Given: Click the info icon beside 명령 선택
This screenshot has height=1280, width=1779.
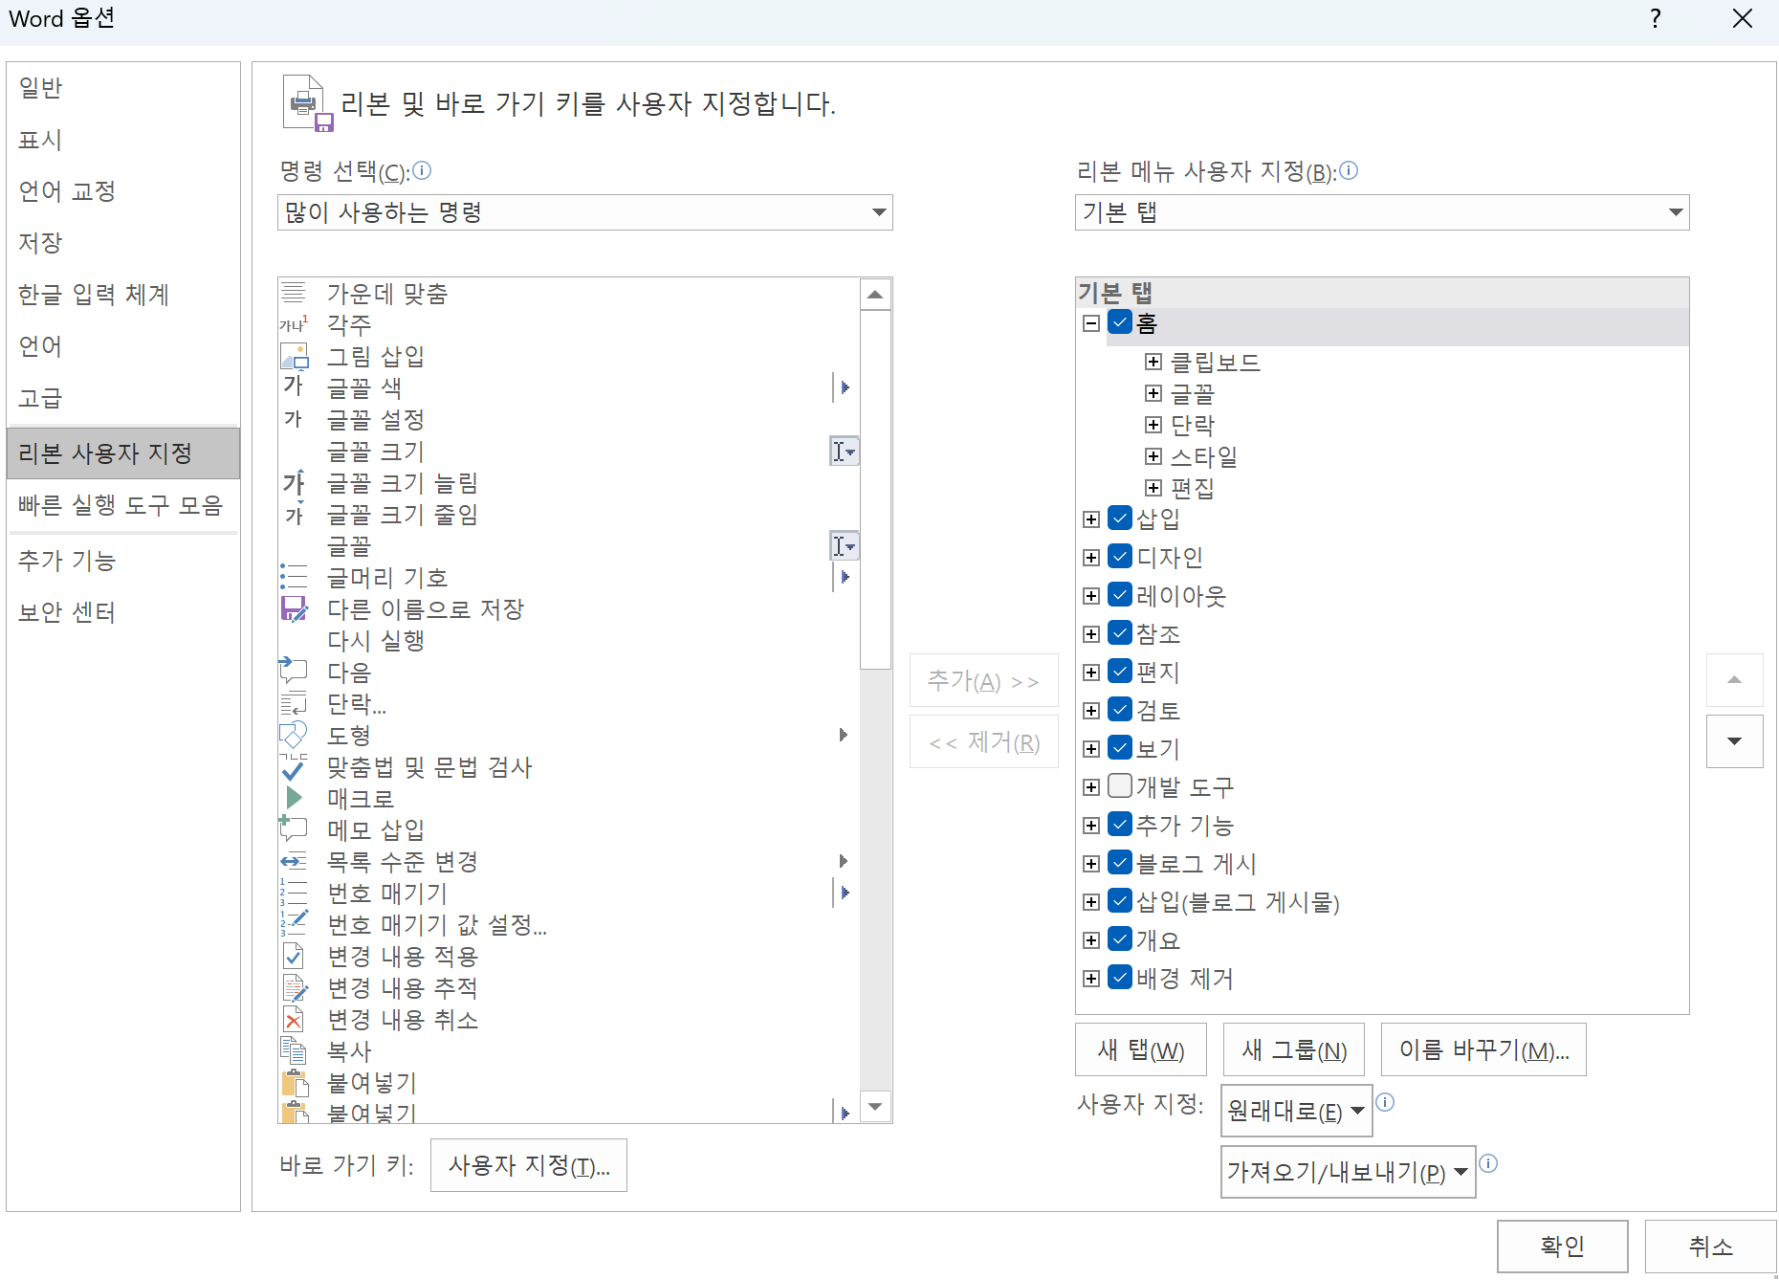Looking at the screenshot, I should (x=422, y=170).
